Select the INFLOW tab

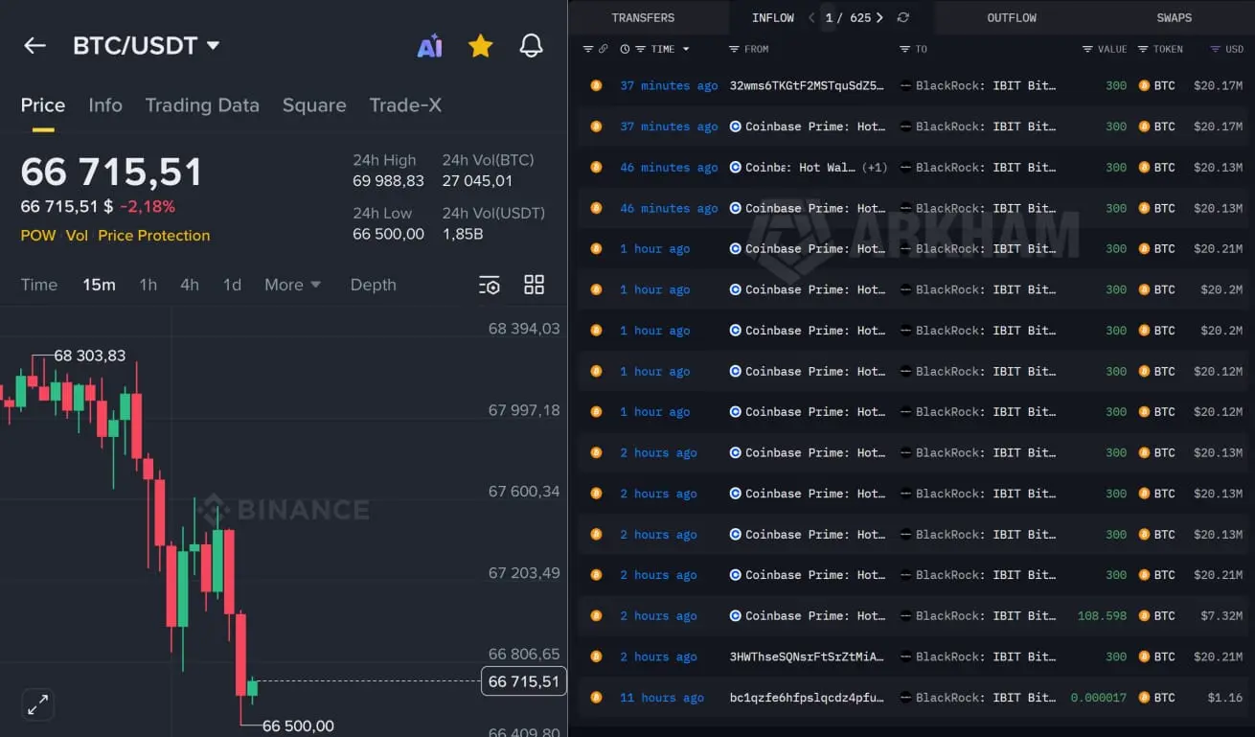click(773, 18)
